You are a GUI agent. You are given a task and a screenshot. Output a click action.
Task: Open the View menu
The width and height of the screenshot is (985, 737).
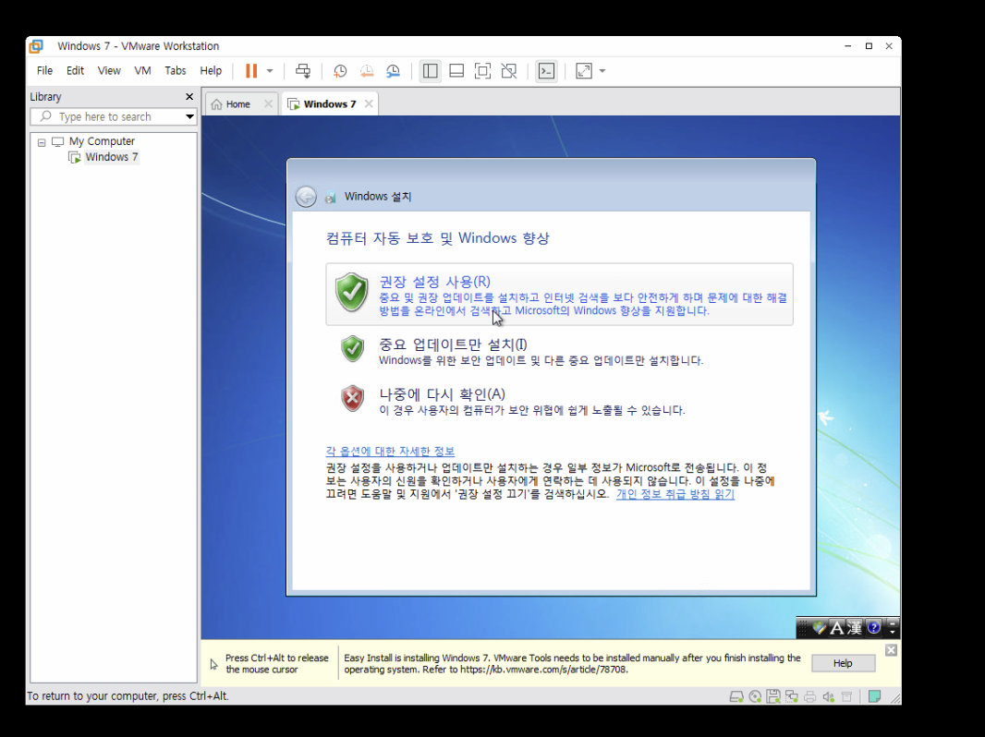[109, 71]
